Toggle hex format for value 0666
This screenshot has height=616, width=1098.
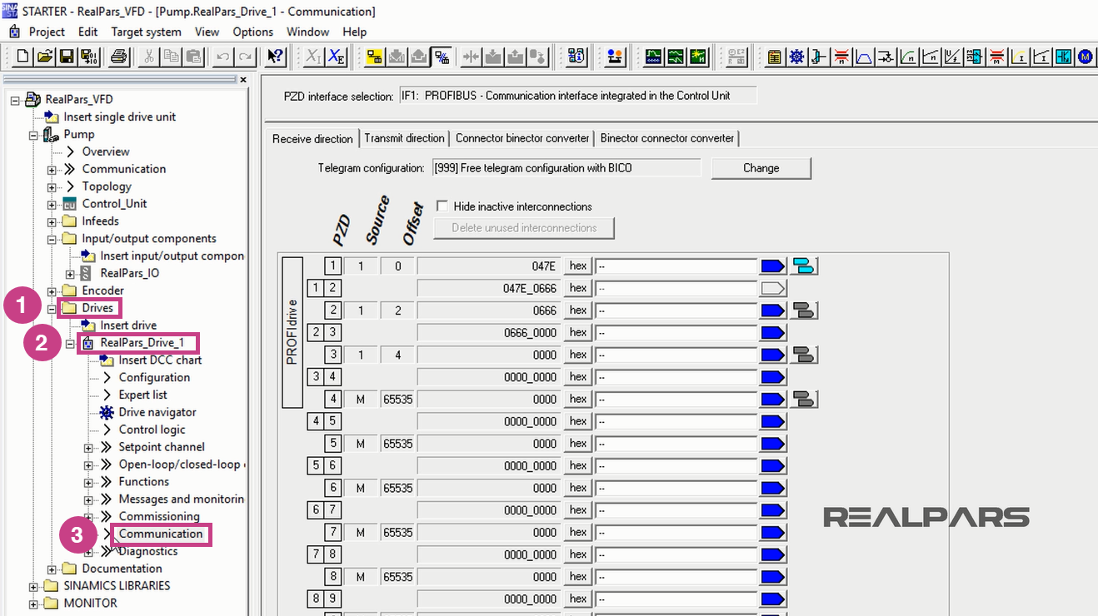coord(578,310)
